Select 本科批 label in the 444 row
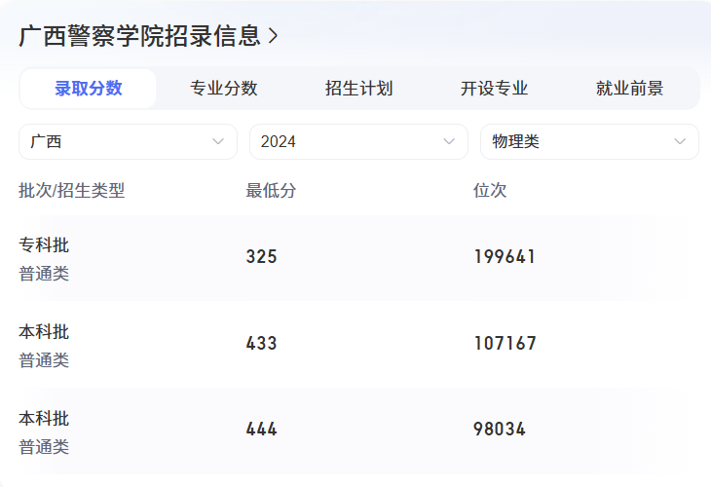Viewport: 711px width, 487px height. pyautogui.click(x=44, y=418)
